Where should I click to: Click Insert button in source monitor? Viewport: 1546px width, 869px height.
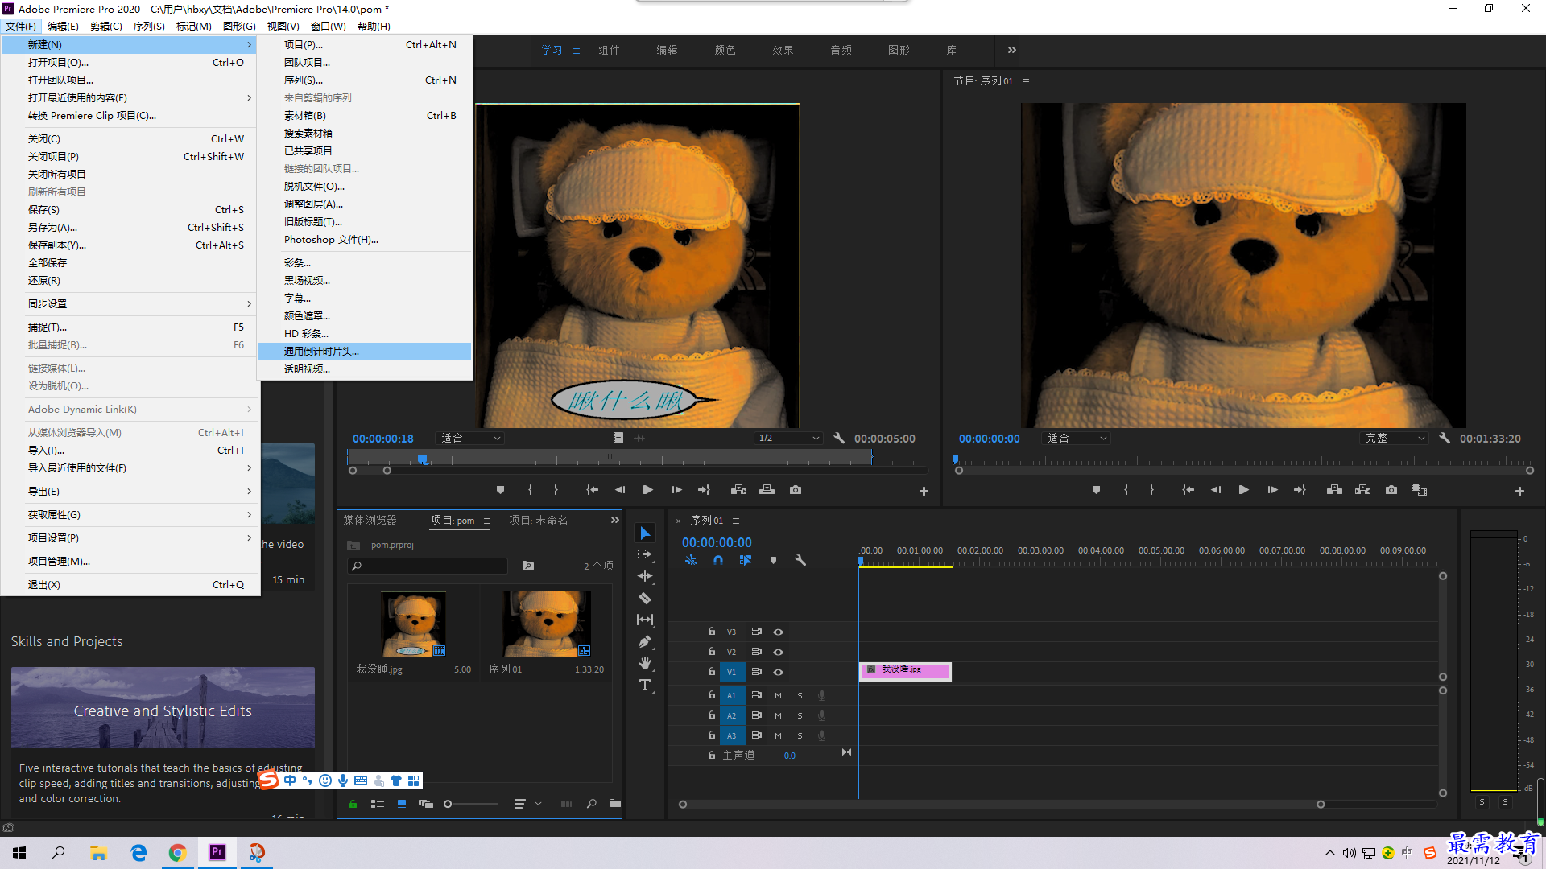[x=738, y=490]
